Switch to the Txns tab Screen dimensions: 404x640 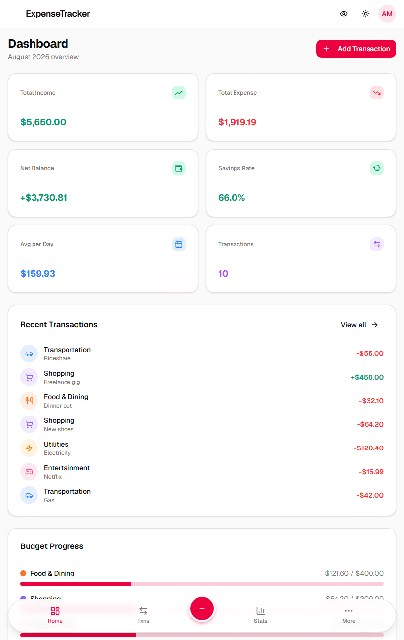[x=143, y=615]
